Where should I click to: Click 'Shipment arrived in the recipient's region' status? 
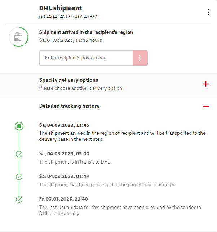(x=86, y=32)
